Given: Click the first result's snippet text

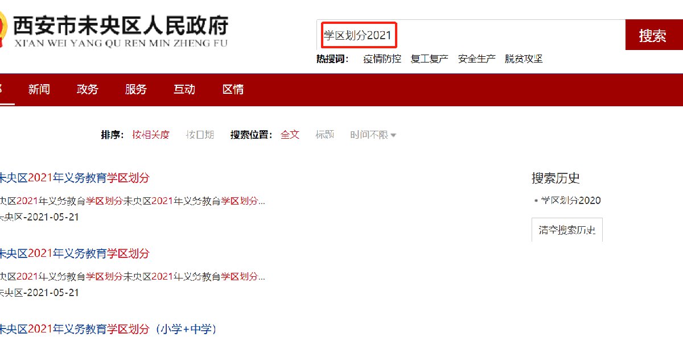Looking at the screenshot, I should point(133,201).
